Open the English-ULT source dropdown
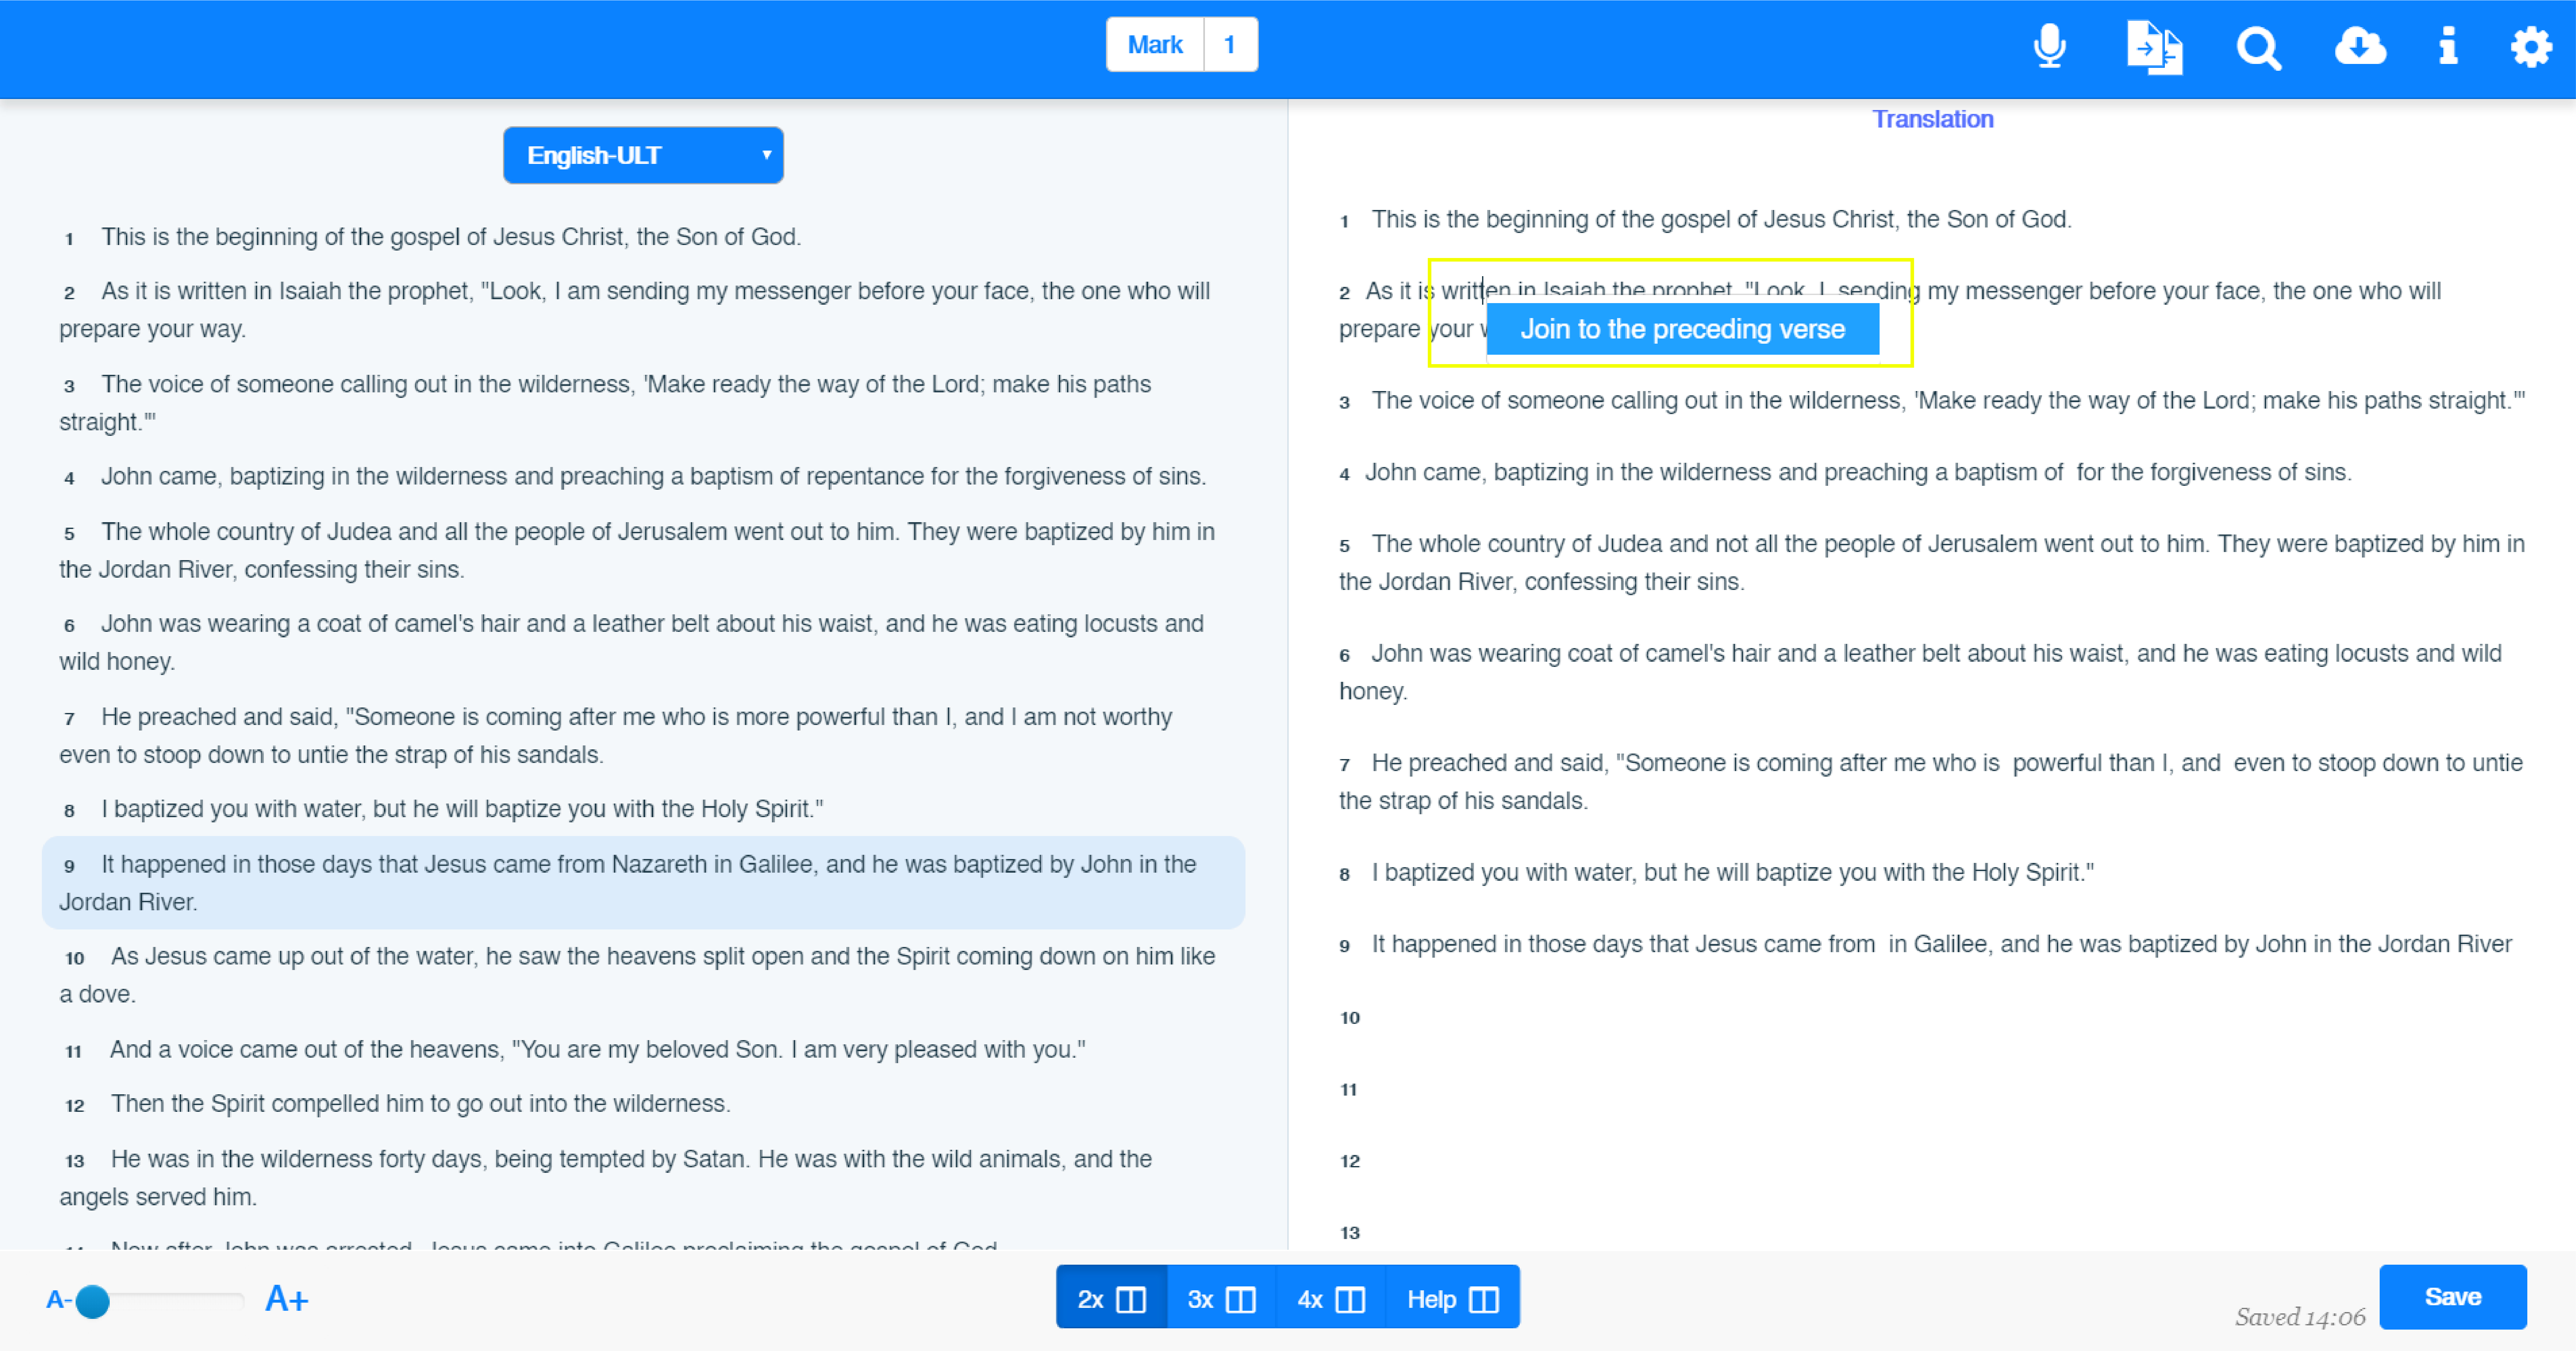2576x1351 pixels. [x=643, y=155]
